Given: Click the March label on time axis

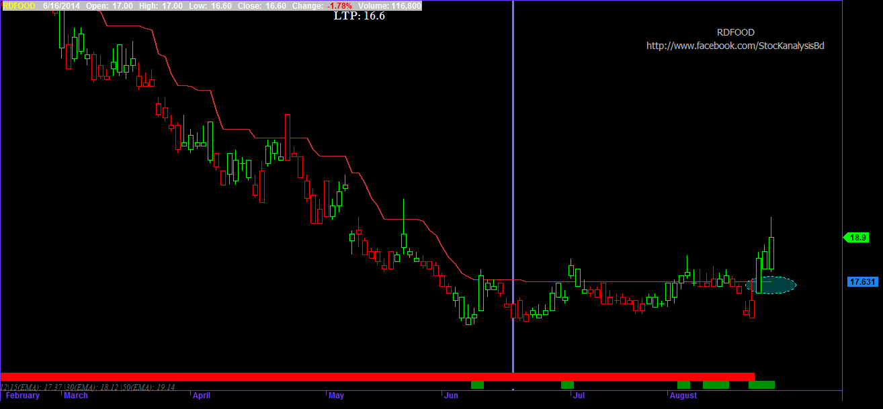Looking at the screenshot, I should tap(76, 396).
